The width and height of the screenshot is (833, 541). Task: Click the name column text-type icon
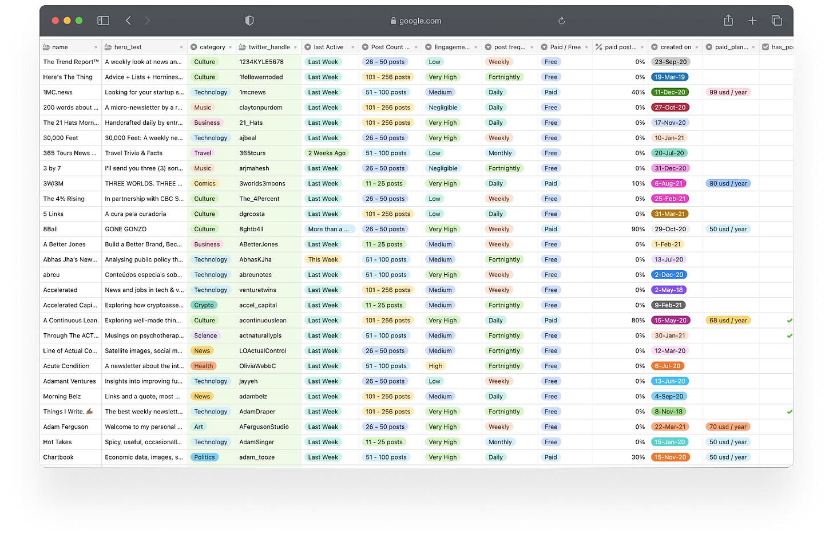coord(46,47)
